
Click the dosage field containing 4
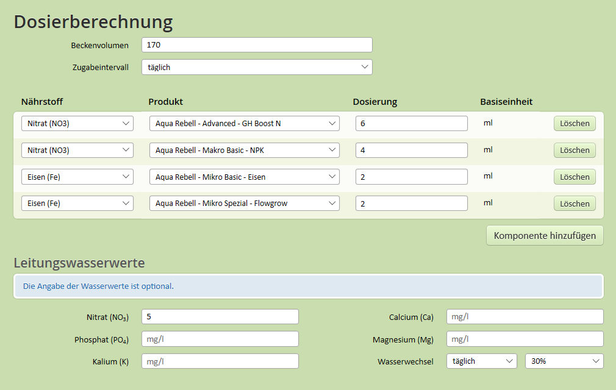[411, 151]
